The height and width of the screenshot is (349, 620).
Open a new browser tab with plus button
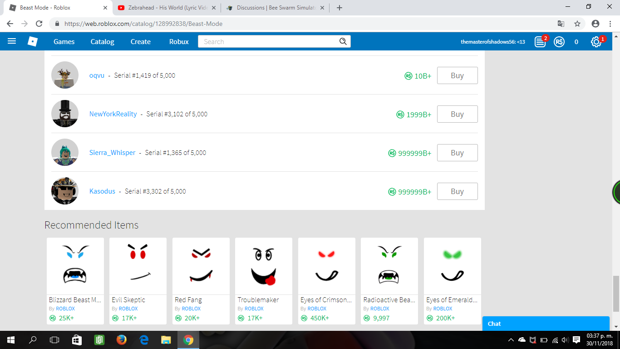tap(340, 8)
